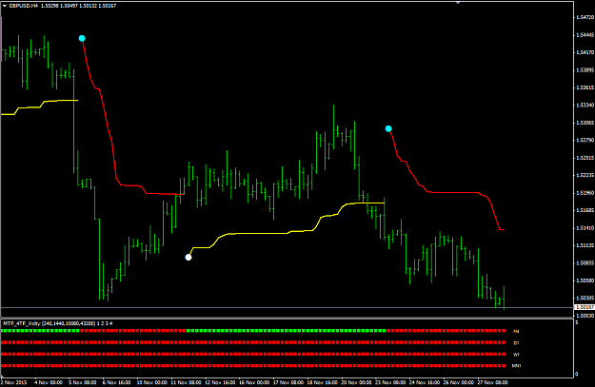Click the 17 Nov 08:00 time label
This screenshot has height=387, width=595.
coord(288,382)
